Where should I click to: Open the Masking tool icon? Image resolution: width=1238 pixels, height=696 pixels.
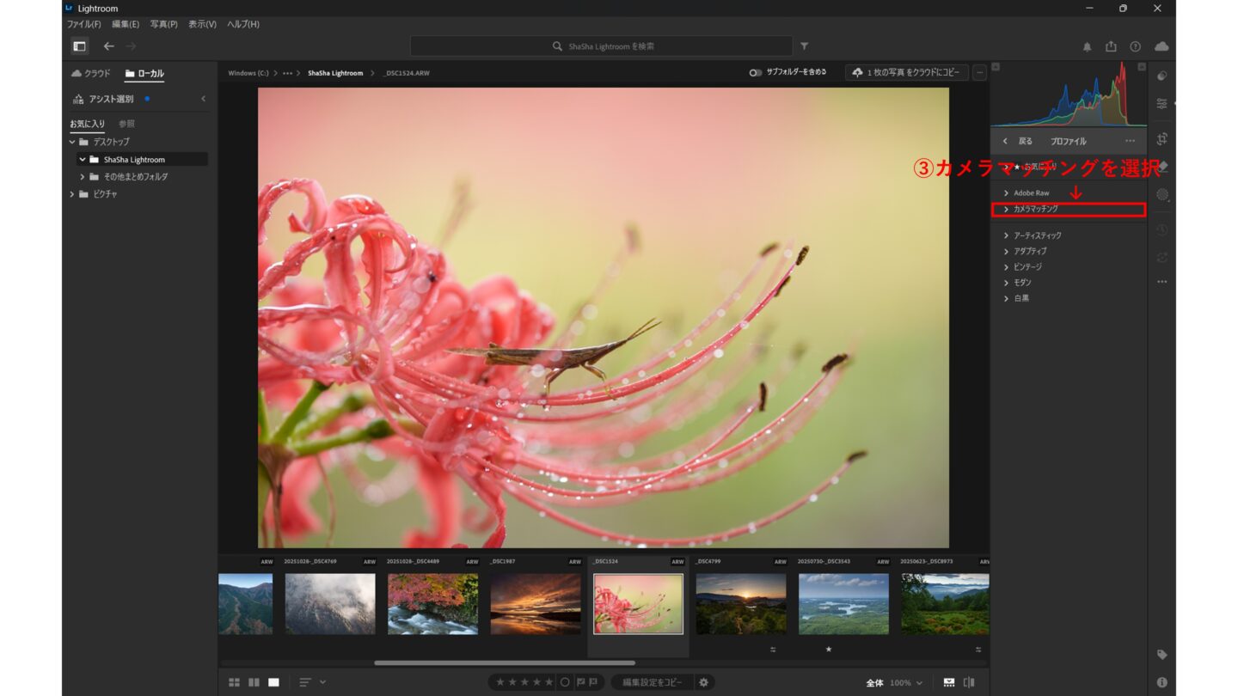pos(1161,194)
